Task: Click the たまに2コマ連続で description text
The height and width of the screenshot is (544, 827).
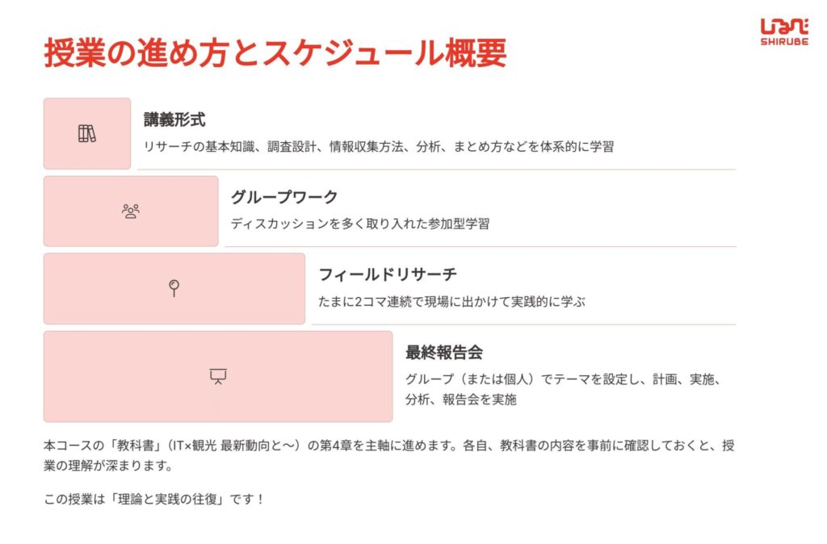Action: pyautogui.click(x=452, y=302)
